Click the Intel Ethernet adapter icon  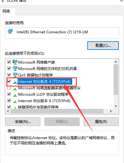tap(10, 31)
